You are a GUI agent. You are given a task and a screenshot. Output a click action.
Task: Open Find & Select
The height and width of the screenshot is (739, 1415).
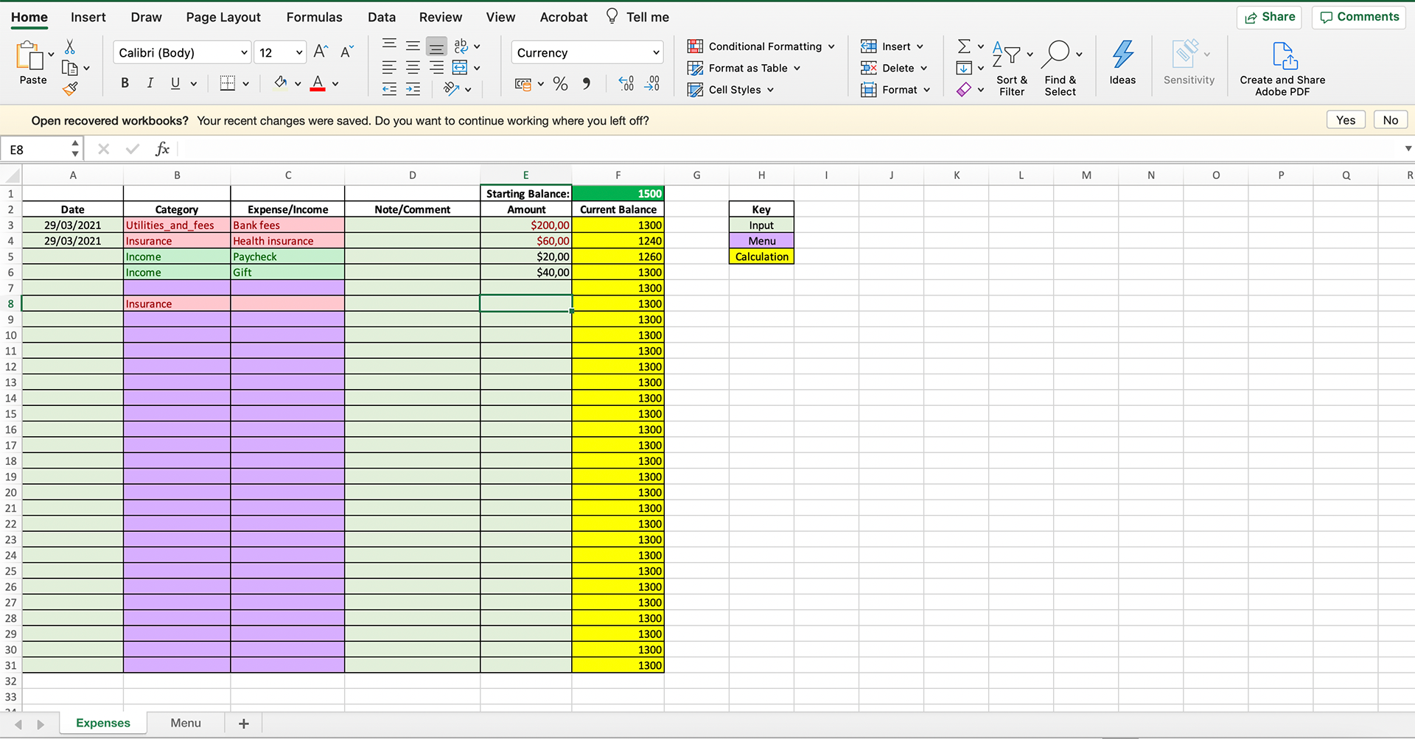coord(1061,67)
